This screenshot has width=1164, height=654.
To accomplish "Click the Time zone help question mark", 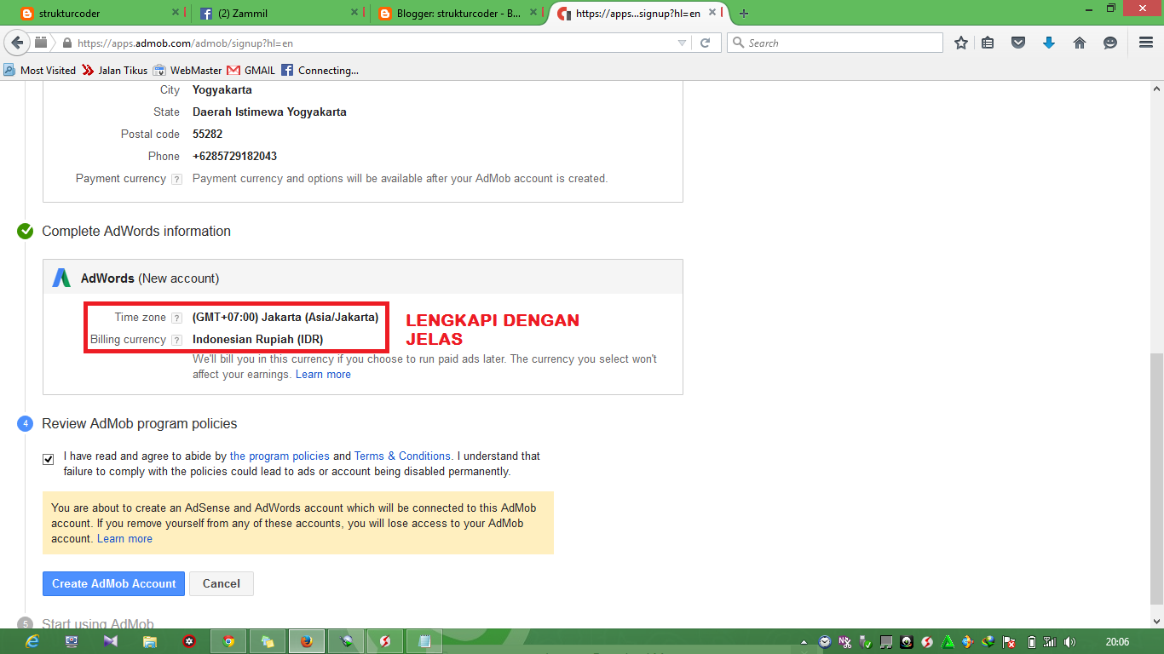I will click(x=176, y=318).
